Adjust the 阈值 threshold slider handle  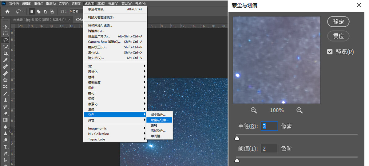pos(237,160)
